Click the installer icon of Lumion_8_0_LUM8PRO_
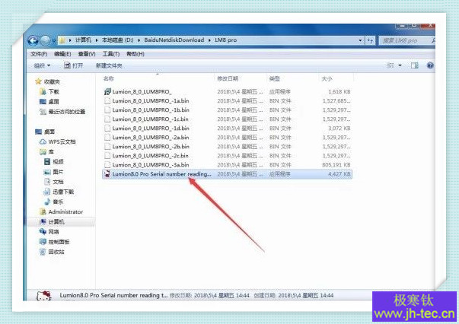The width and height of the screenshot is (459, 324). click(107, 92)
